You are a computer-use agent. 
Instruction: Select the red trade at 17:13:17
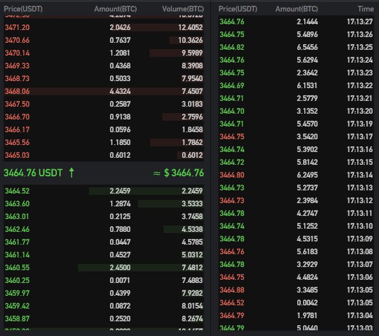[x=296, y=137]
